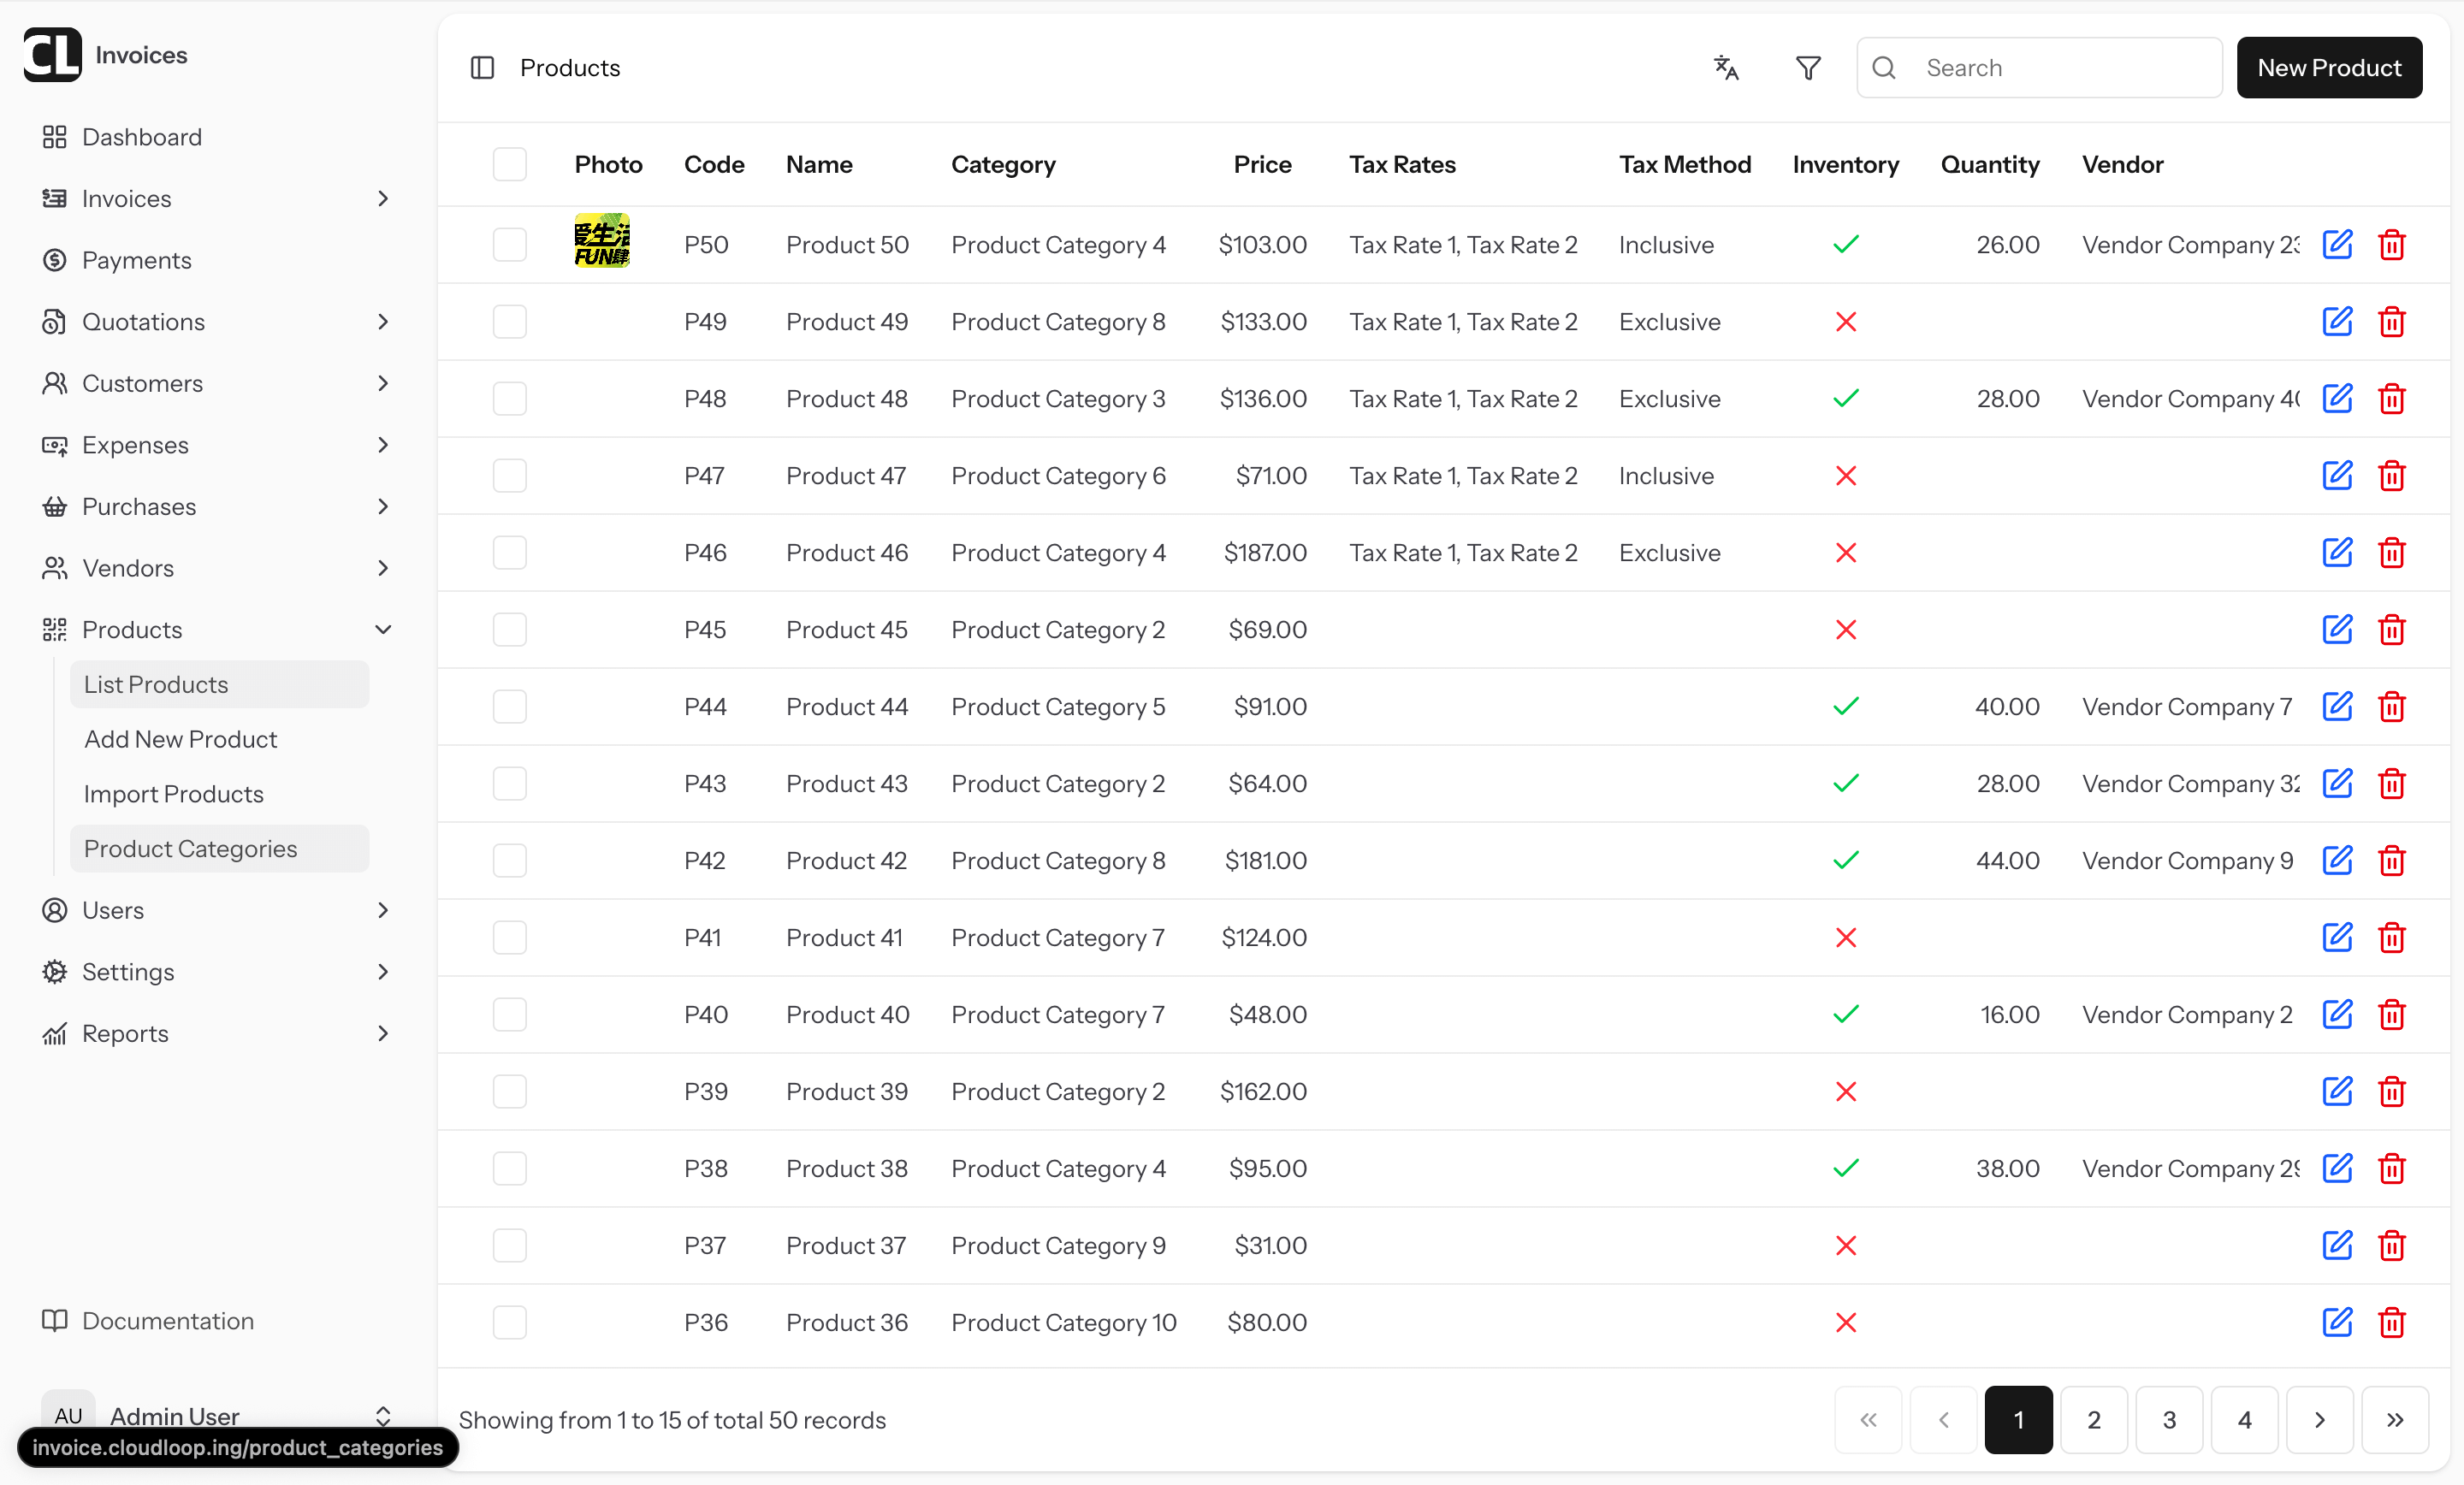
Task: Delete Product 38 with trash icon
Action: tap(2392, 1169)
